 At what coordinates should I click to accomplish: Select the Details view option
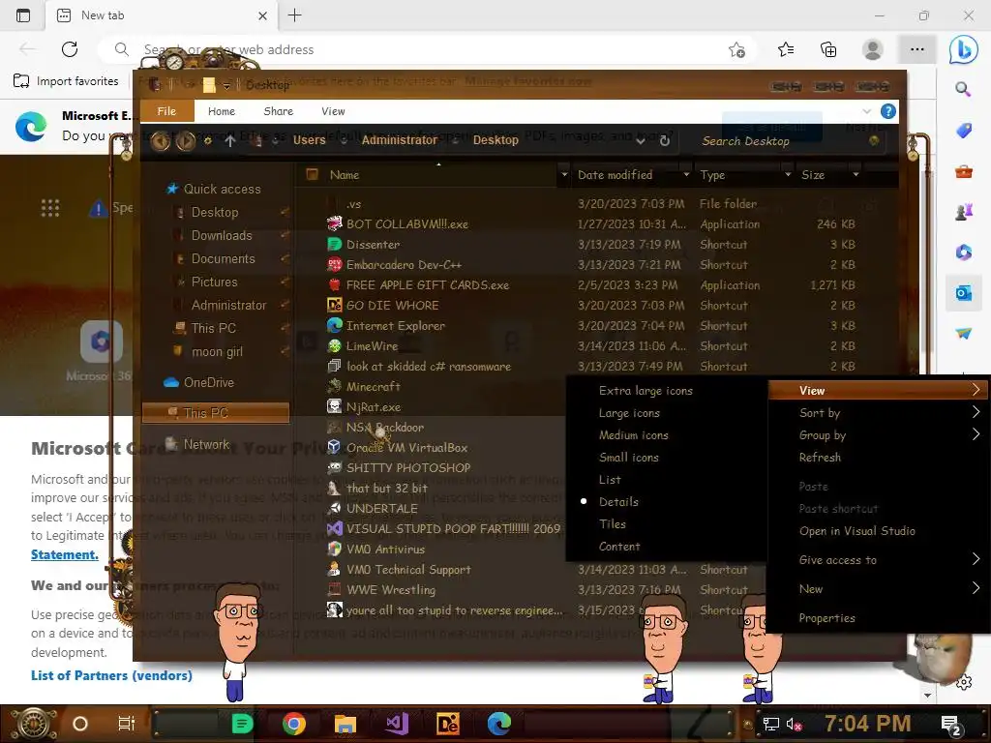618,502
